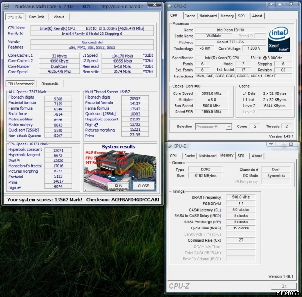Click the L1 Speed 196170 Mb/s value
Viewport: 302px width, 297px height.
coord(122,56)
